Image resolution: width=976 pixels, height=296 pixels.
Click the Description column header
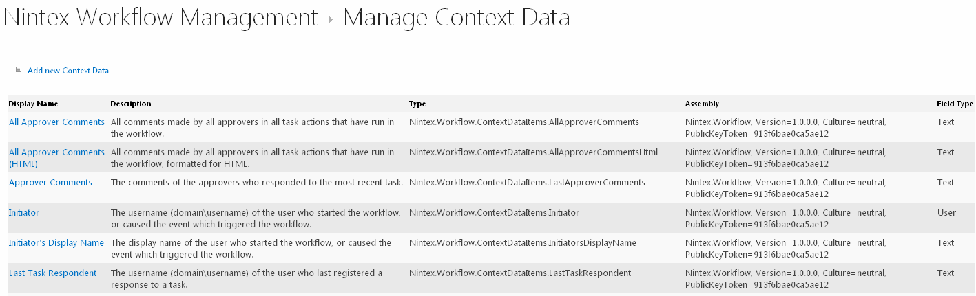coord(130,104)
